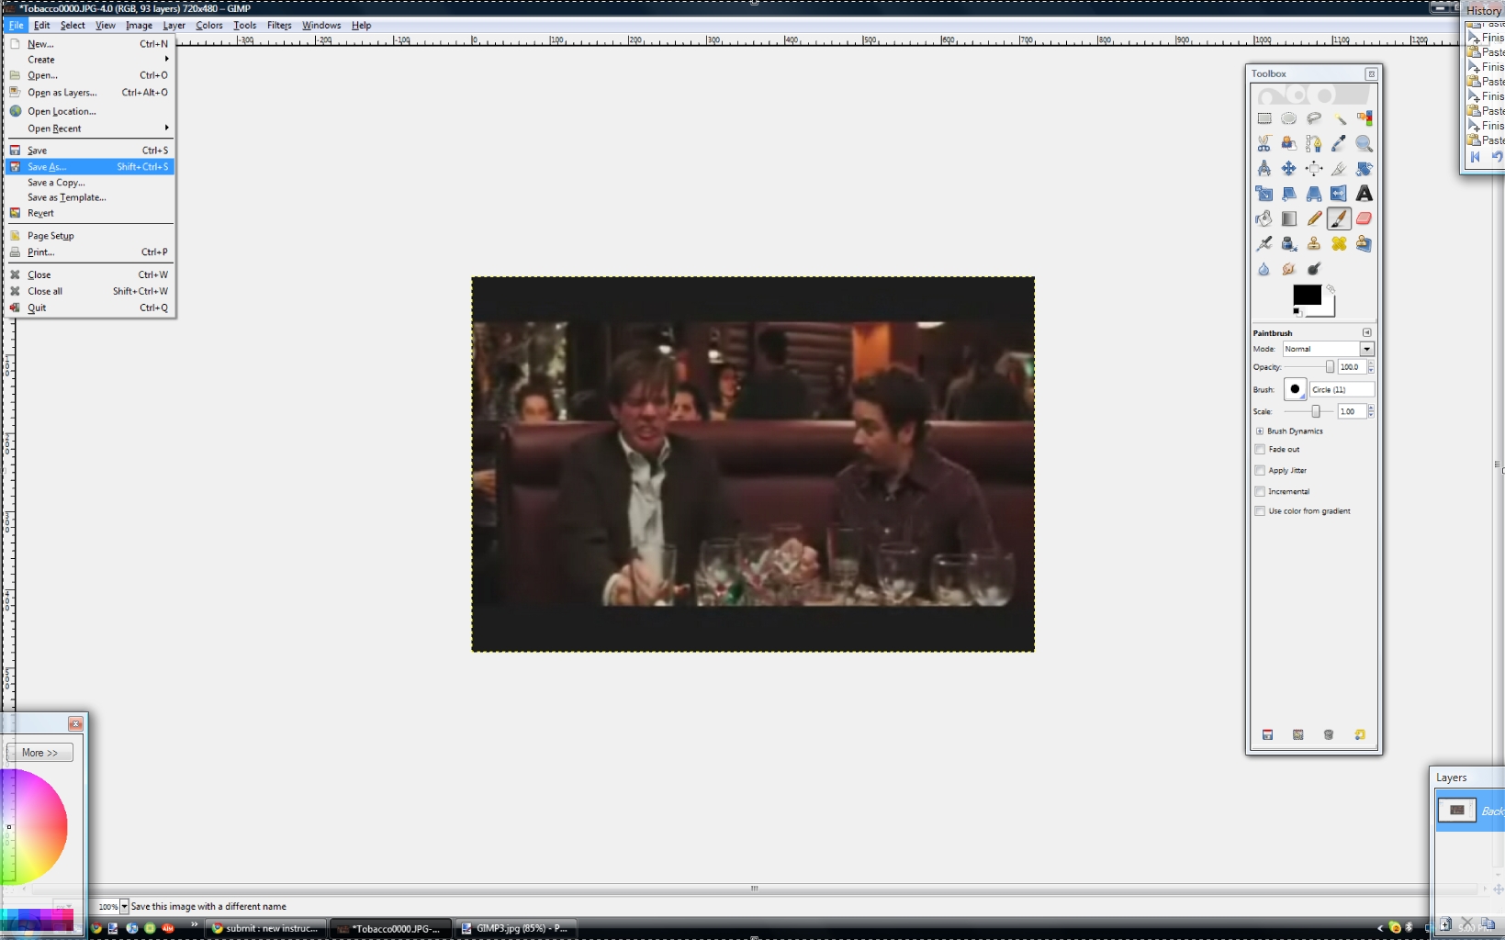Screen dimensions: 1505x940
Task: Adjust the brush Scale slider handle
Action: pyautogui.click(x=1316, y=411)
